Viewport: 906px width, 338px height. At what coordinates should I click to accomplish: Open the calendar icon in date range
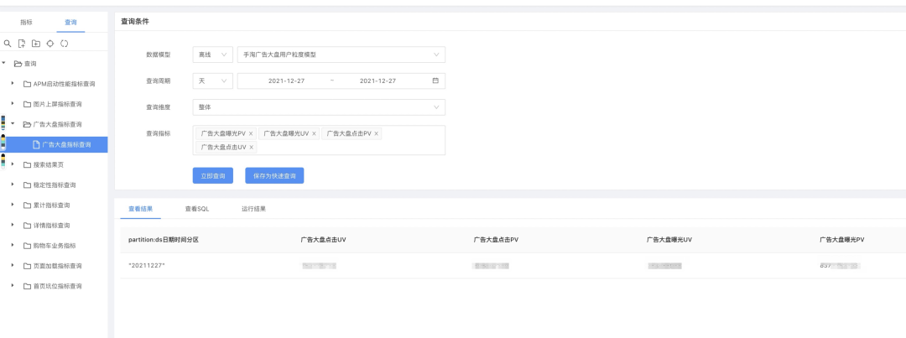pyautogui.click(x=435, y=81)
